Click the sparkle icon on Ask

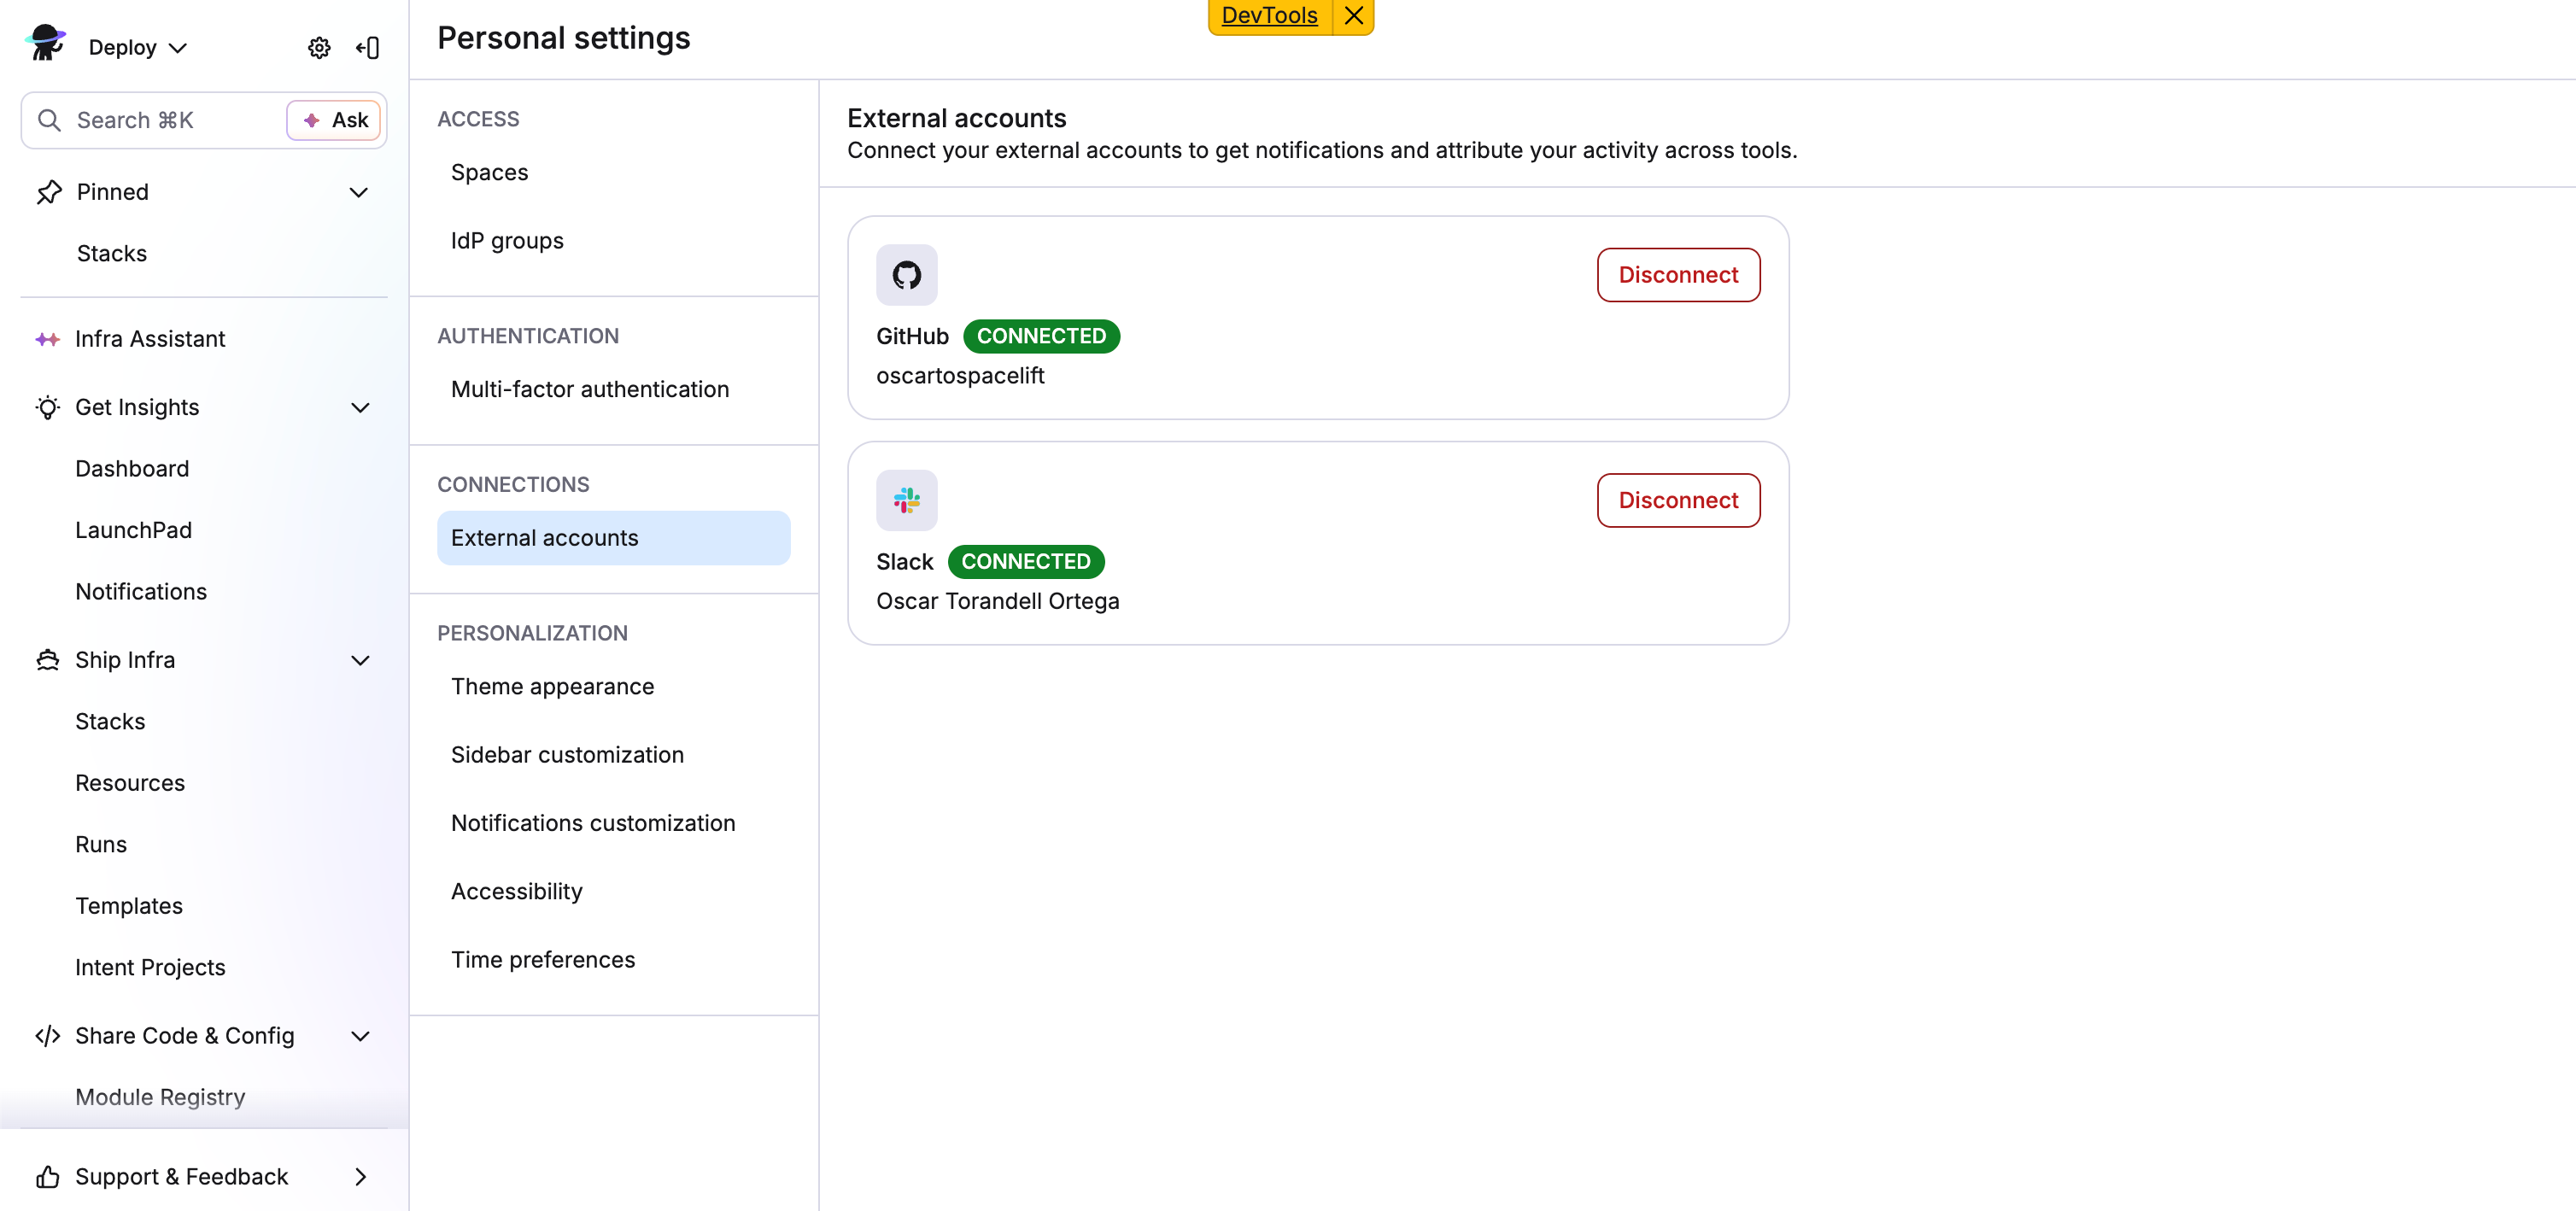coord(312,120)
